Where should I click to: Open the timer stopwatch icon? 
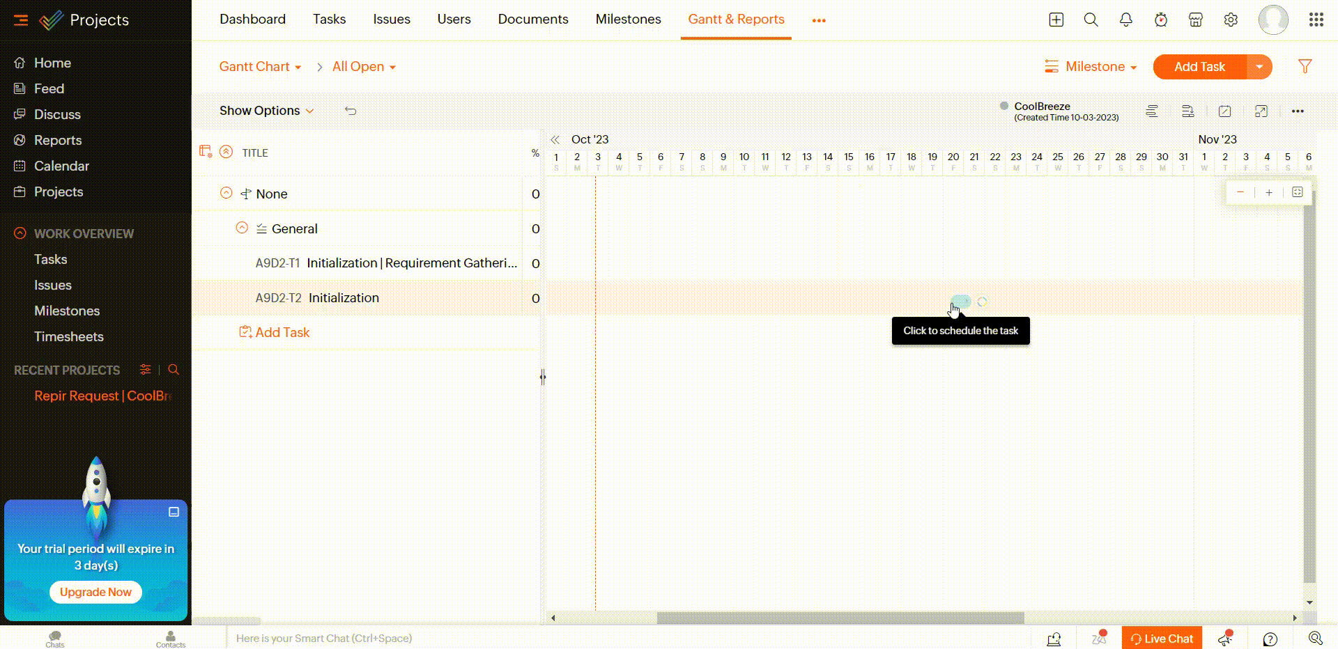pos(1160,20)
